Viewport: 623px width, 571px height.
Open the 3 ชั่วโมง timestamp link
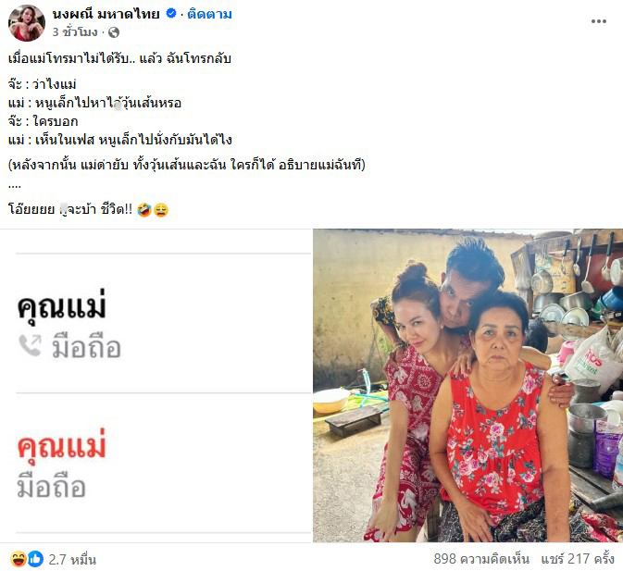[75, 32]
